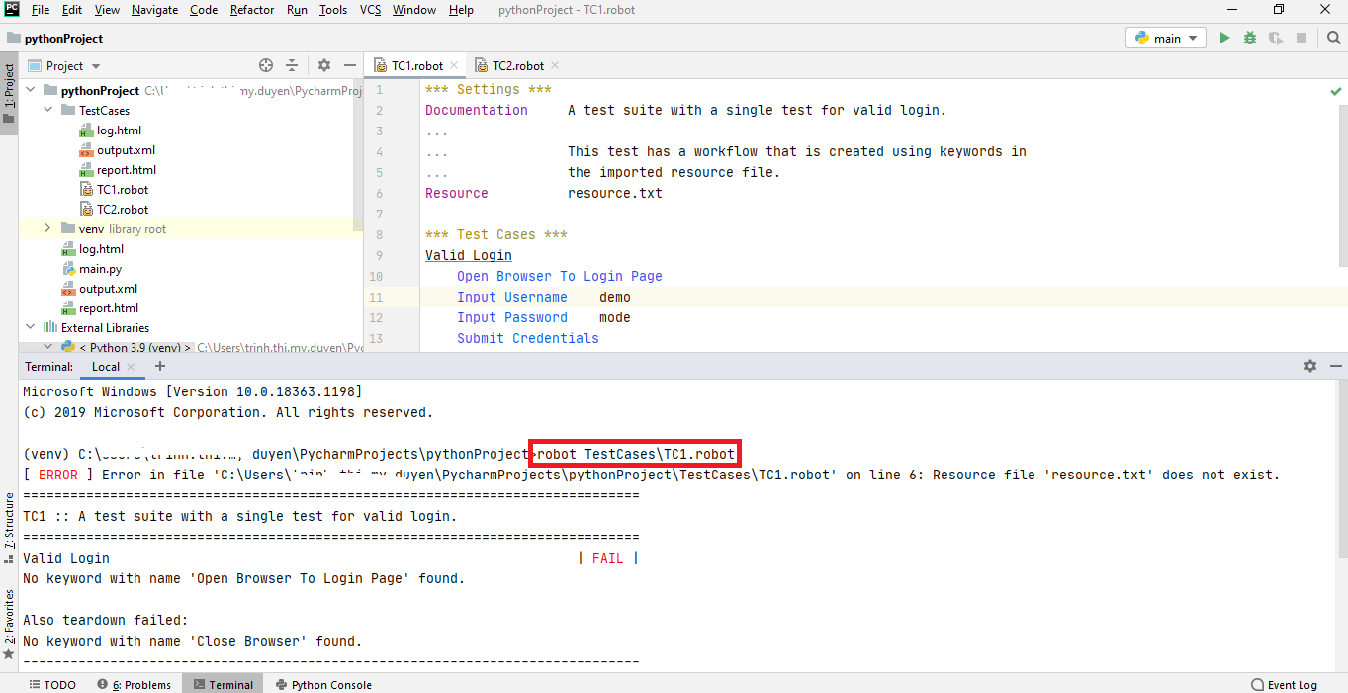Open the Project view type dropdown
The width and height of the screenshot is (1348, 693).
point(64,65)
